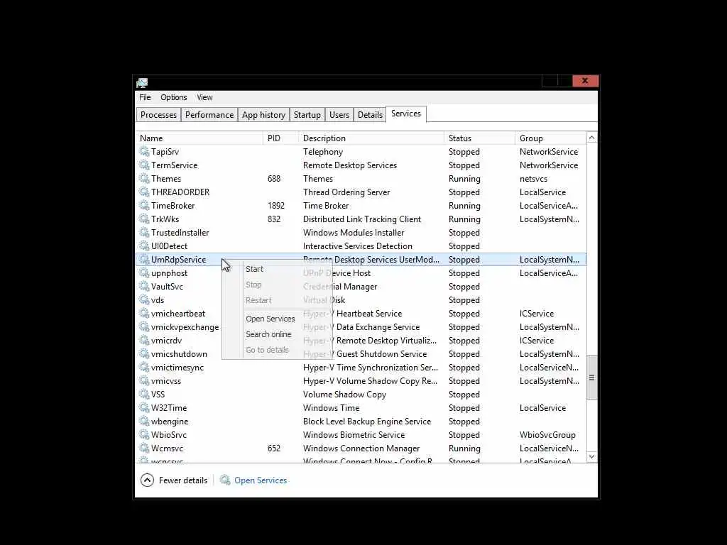The width and height of the screenshot is (727, 545).
Task: Select "Windows Modules Installer" description
Action: click(354, 232)
